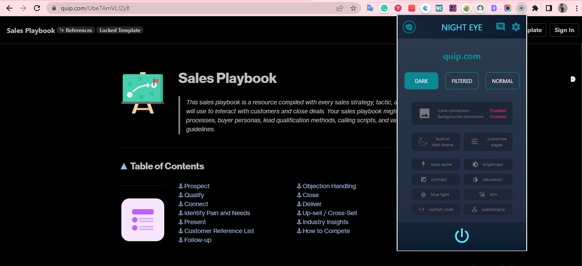Open the Extensions puzzle menu
Viewport: 582px width, 266px height.
(535, 8)
